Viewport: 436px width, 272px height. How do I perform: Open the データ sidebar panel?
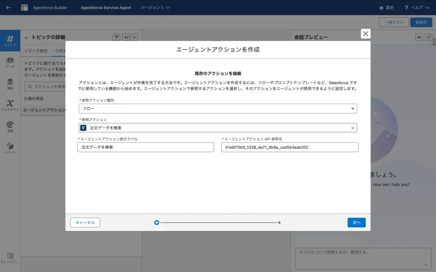click(10, 62)
